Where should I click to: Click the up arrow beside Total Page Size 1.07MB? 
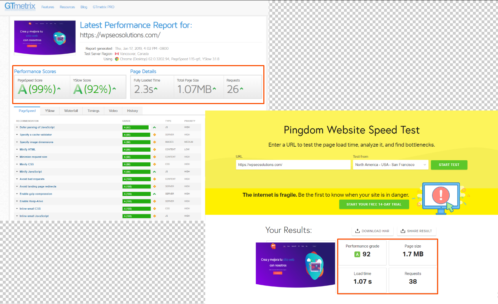point(214,88)
